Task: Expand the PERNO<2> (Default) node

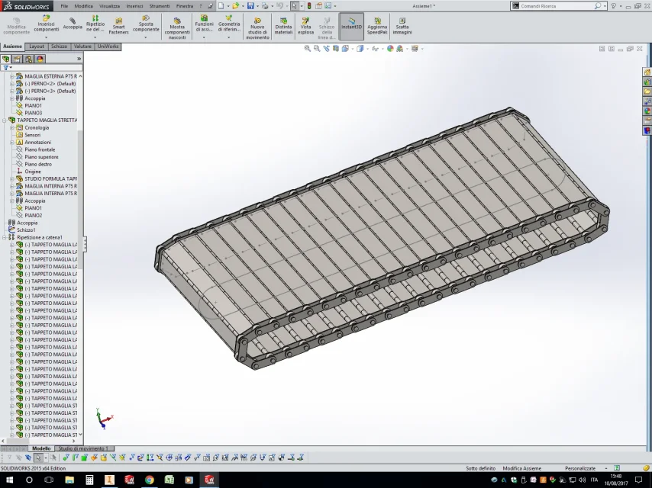Action: (11, 83)
